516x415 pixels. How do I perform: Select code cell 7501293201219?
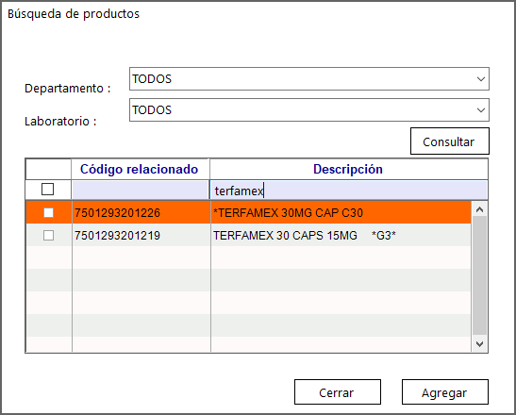coord(141,235)
